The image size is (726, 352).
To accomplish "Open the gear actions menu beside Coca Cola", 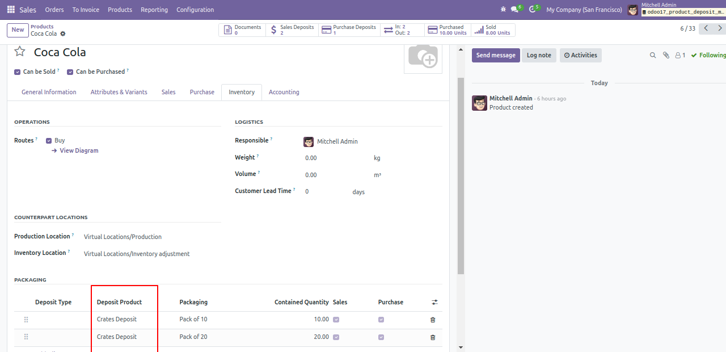I will click(63, 34).
